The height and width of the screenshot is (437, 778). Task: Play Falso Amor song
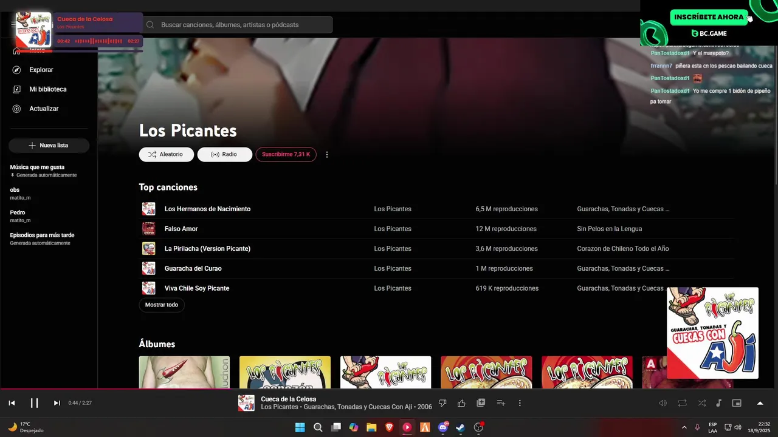181,229
